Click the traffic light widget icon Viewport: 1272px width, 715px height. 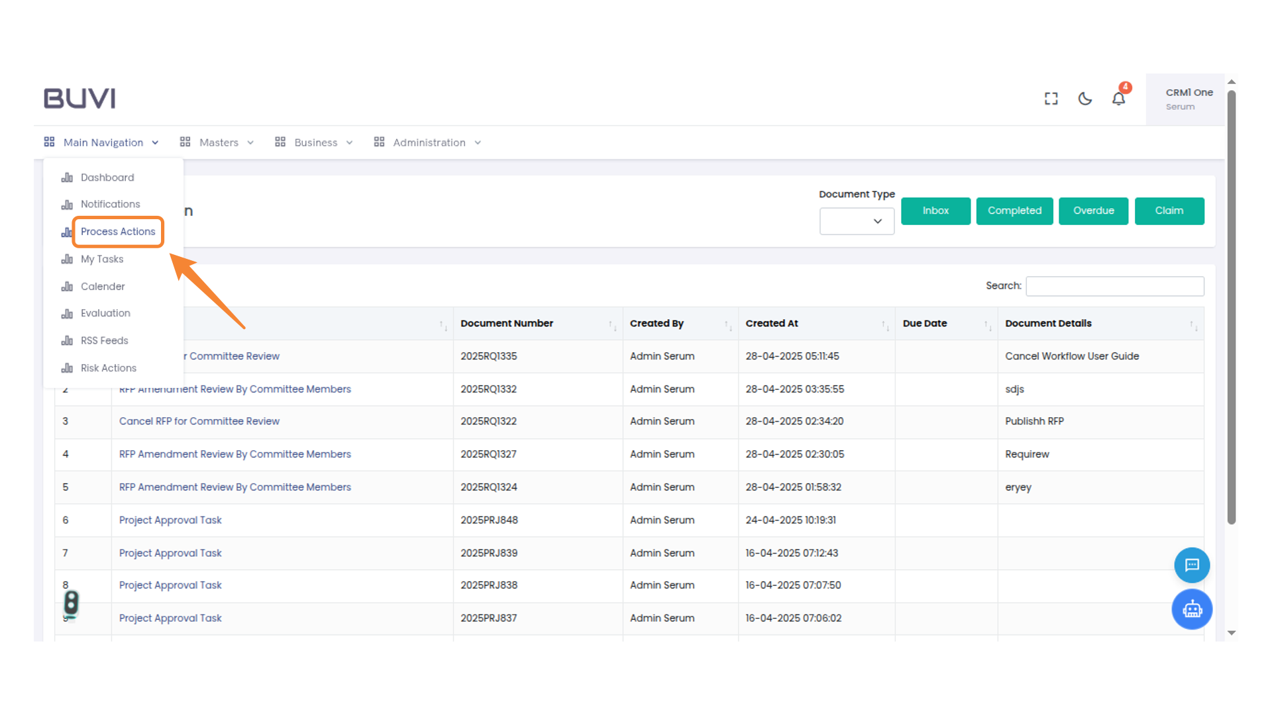(71, 603)
